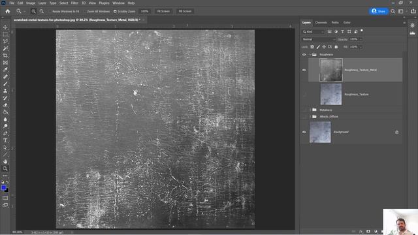Select the Zoom tool in the toolbox

coord(5,168)
